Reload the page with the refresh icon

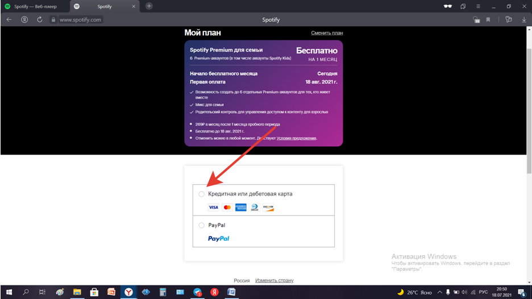(40, 19)
